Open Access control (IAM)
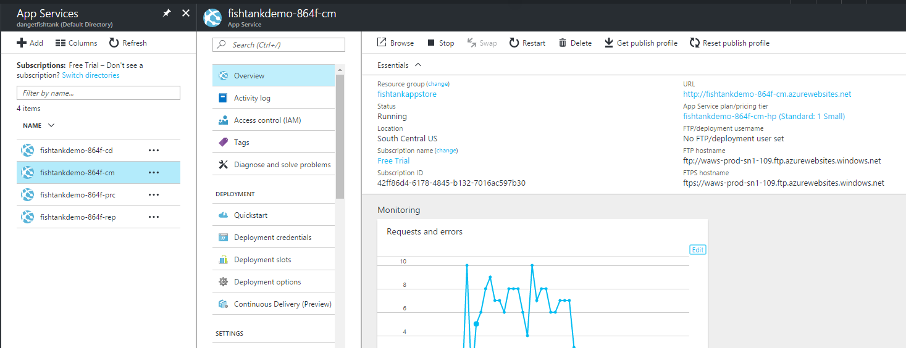 [274, 120]
